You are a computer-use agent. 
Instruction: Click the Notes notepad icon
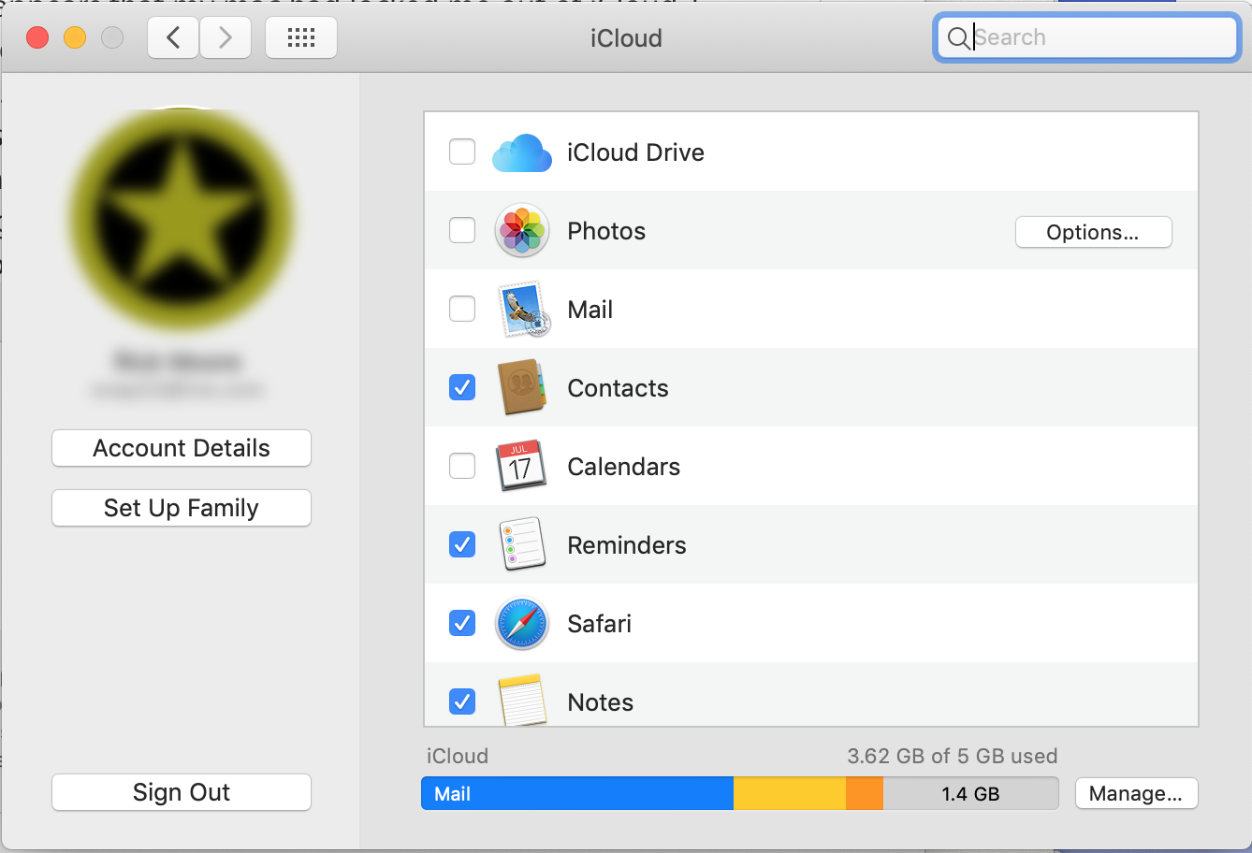[x=522, y=701]
